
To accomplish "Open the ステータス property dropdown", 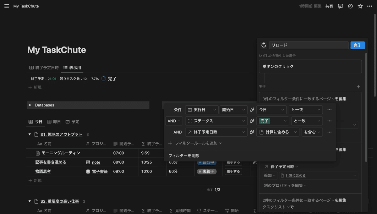I will click(216, 121).
